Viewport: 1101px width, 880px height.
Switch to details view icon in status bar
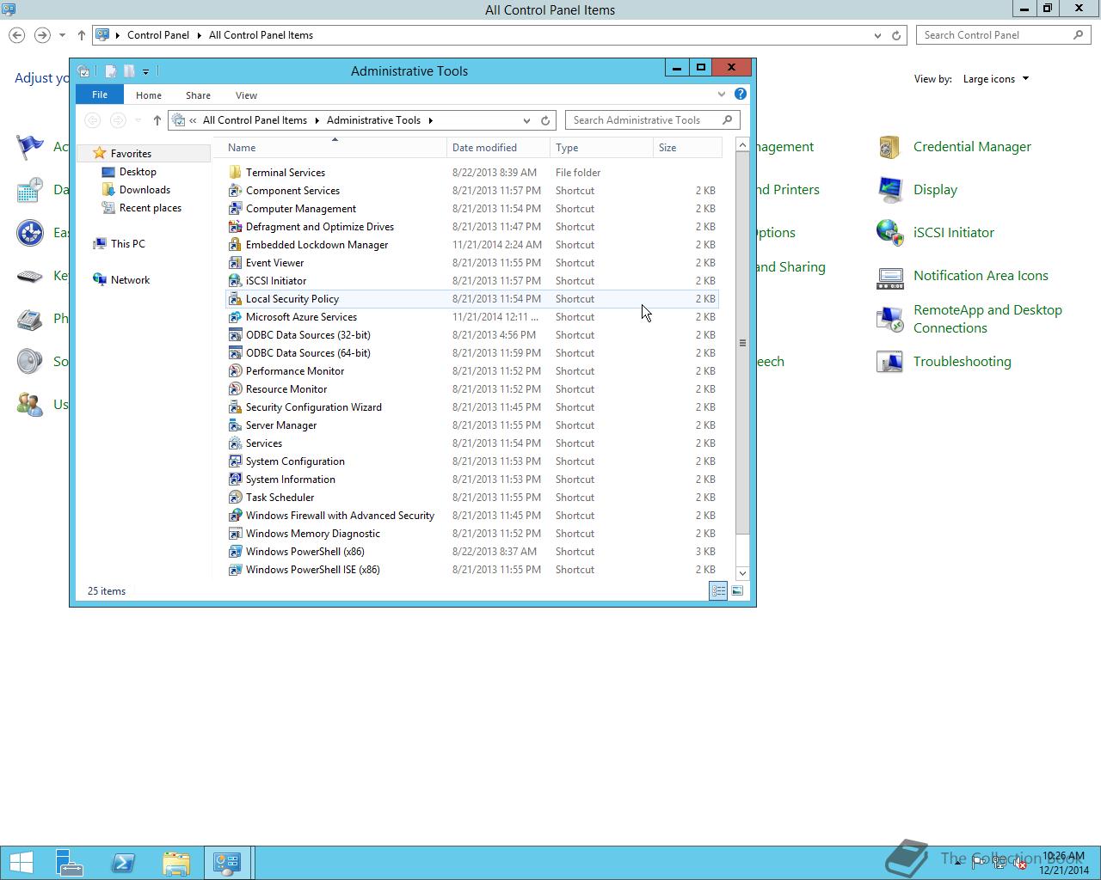717,590
